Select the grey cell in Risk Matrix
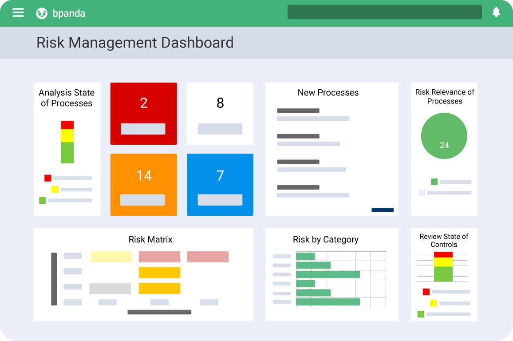 click(x=110, y=289)
